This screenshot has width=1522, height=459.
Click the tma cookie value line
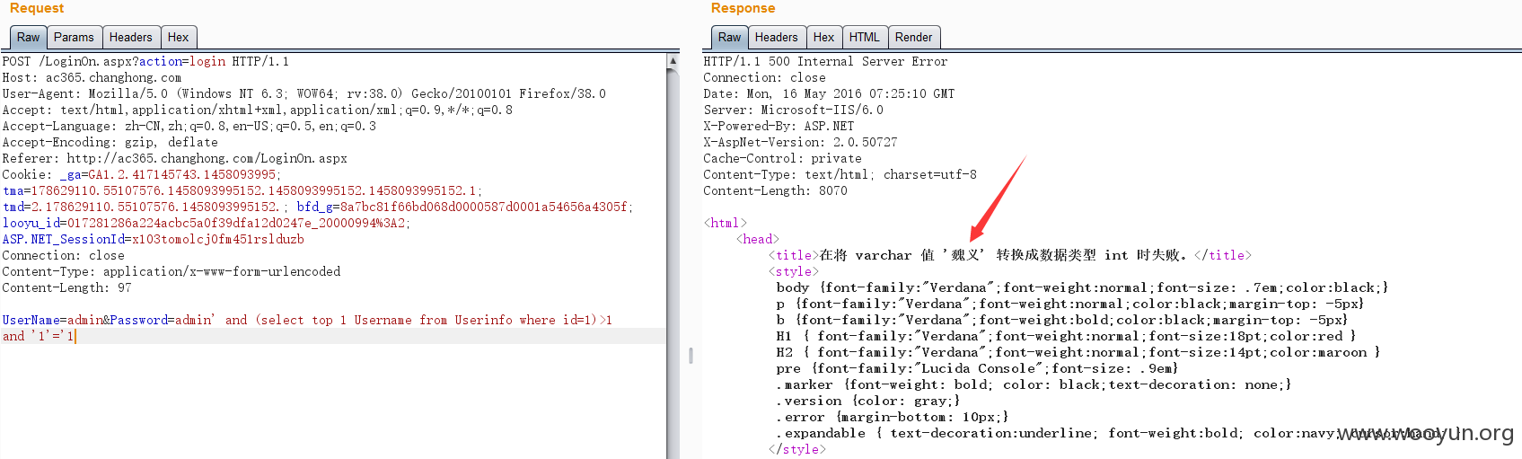click(242, 190)
